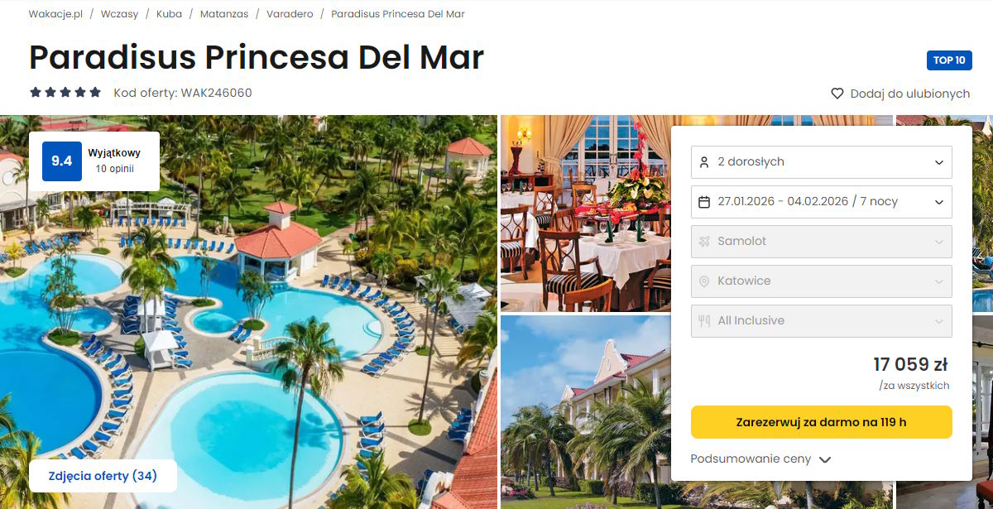Viewport: 993px width, 509px height.
Task: Click the location pin icon beside Katowice
Action: pos(704,281)
